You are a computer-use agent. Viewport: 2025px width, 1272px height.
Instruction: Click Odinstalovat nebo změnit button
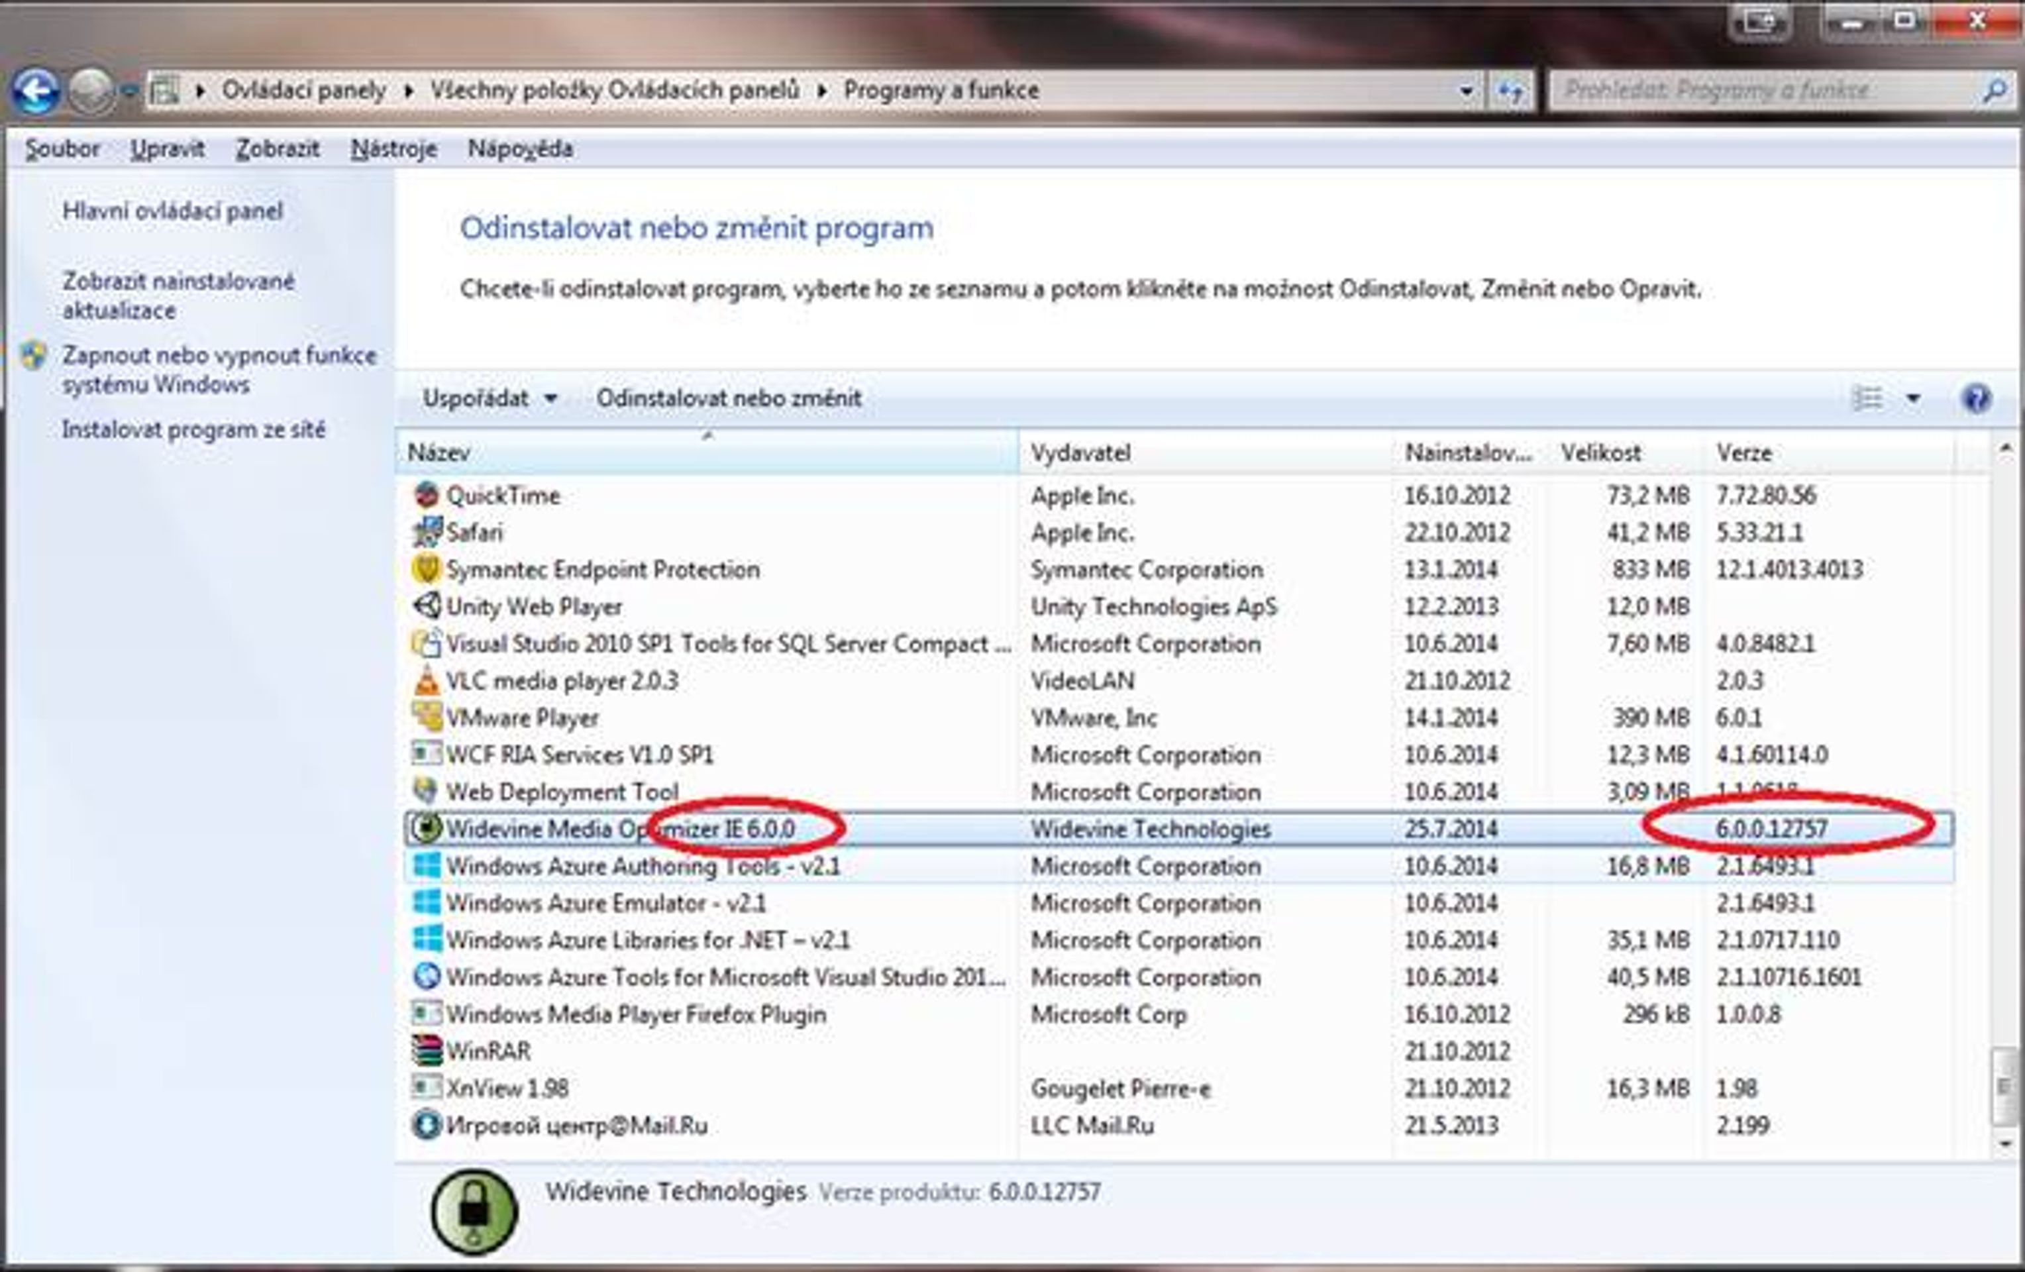(x=728, y=398)
